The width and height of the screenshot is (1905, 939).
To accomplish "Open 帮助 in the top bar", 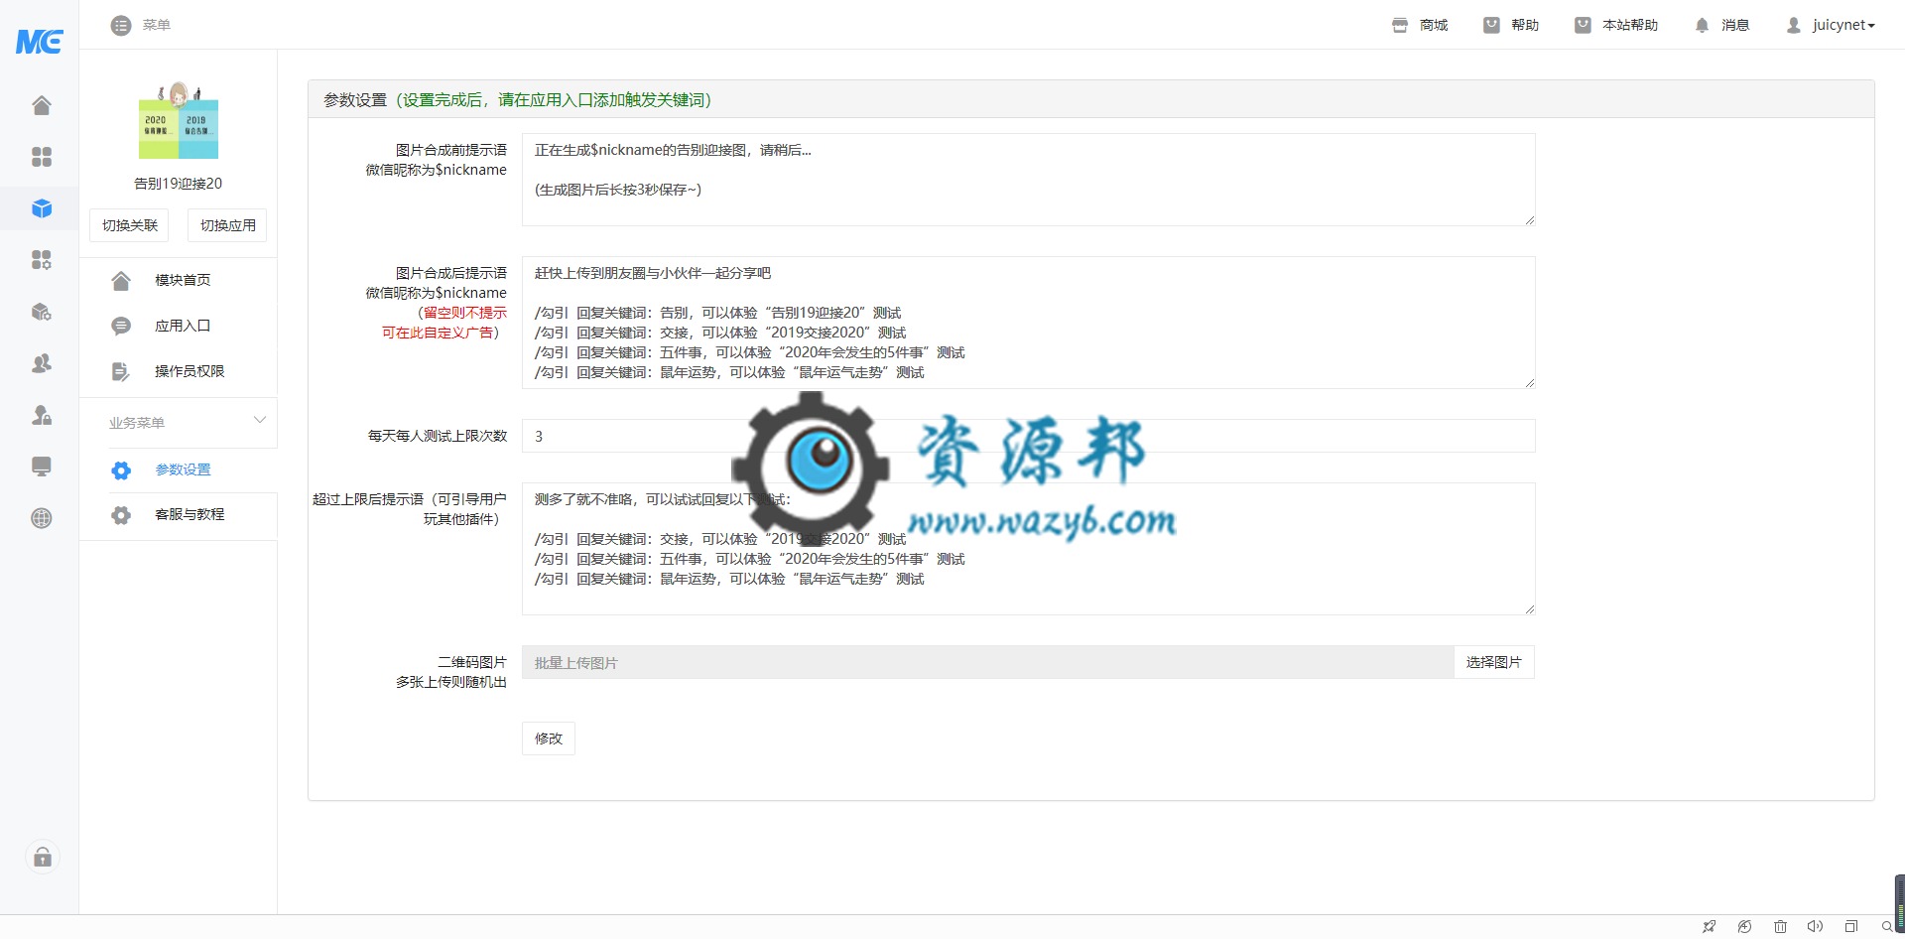I will pyautogui.click(x=1511, y=25).
